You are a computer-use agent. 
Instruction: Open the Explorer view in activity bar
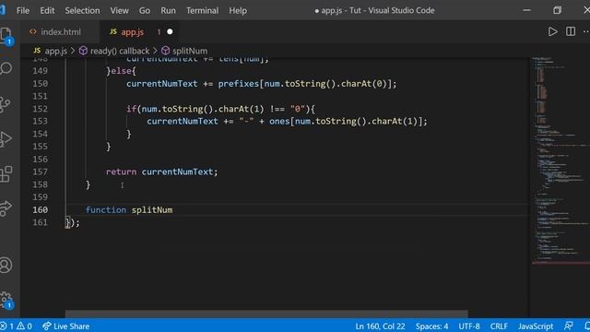pyautogui.click(x=6, y=35)
